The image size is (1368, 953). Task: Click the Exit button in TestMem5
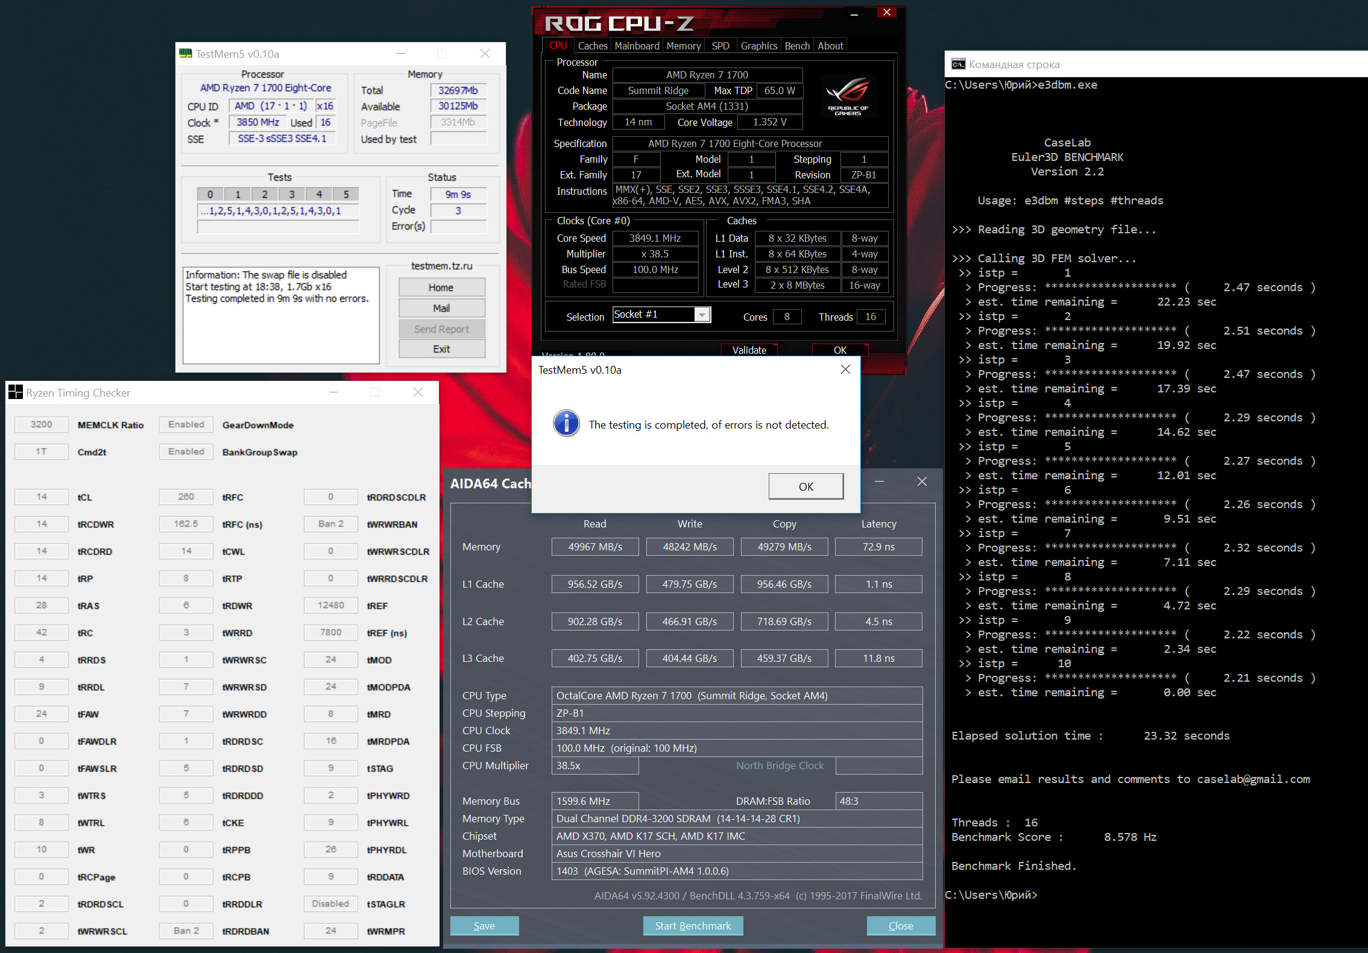(x=441, y=349)
